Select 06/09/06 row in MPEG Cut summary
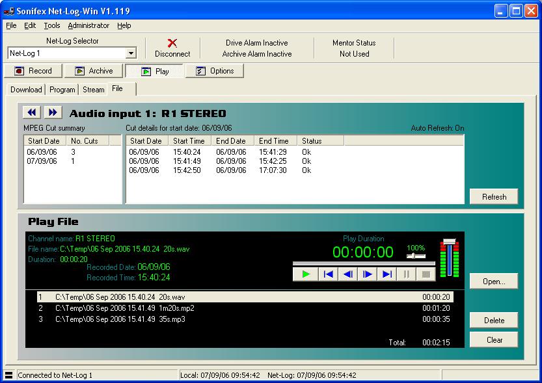 click(x=72, y=152)
